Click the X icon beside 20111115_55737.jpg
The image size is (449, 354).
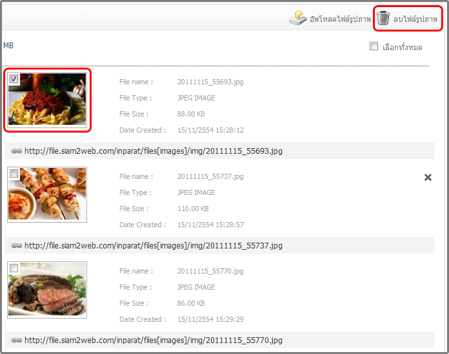428,178
